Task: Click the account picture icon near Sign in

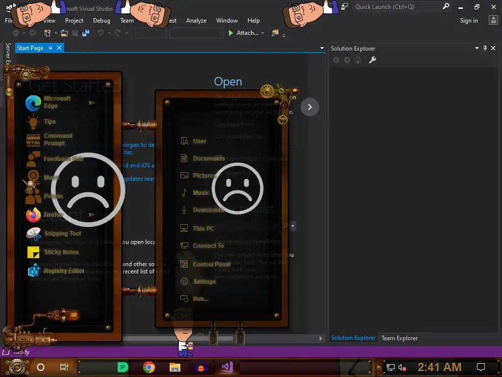Action: (x=493, y=20)
